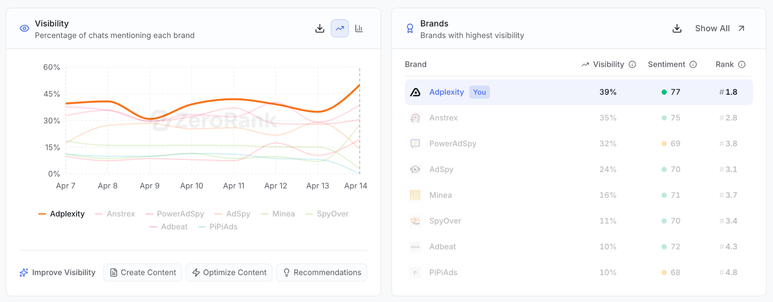Download the Brands table data
The height and width of the screenshot is (302, 773).
(x=677, y=28)
